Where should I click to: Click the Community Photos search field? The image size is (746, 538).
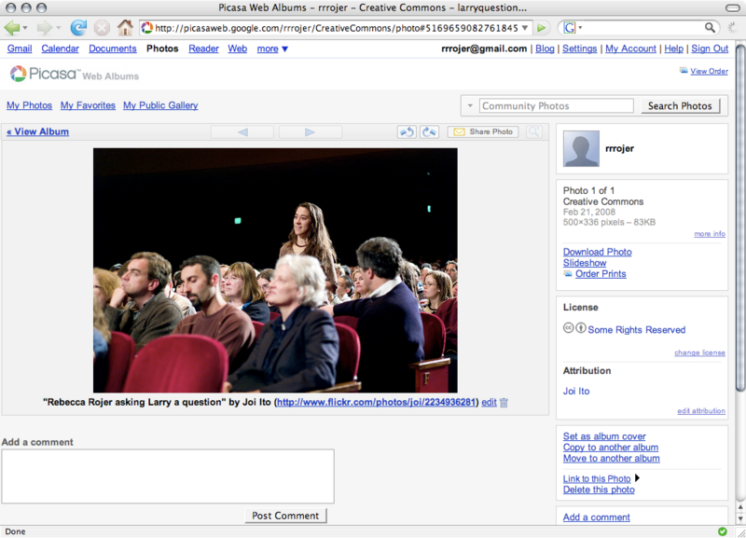(x=556, y=105)
